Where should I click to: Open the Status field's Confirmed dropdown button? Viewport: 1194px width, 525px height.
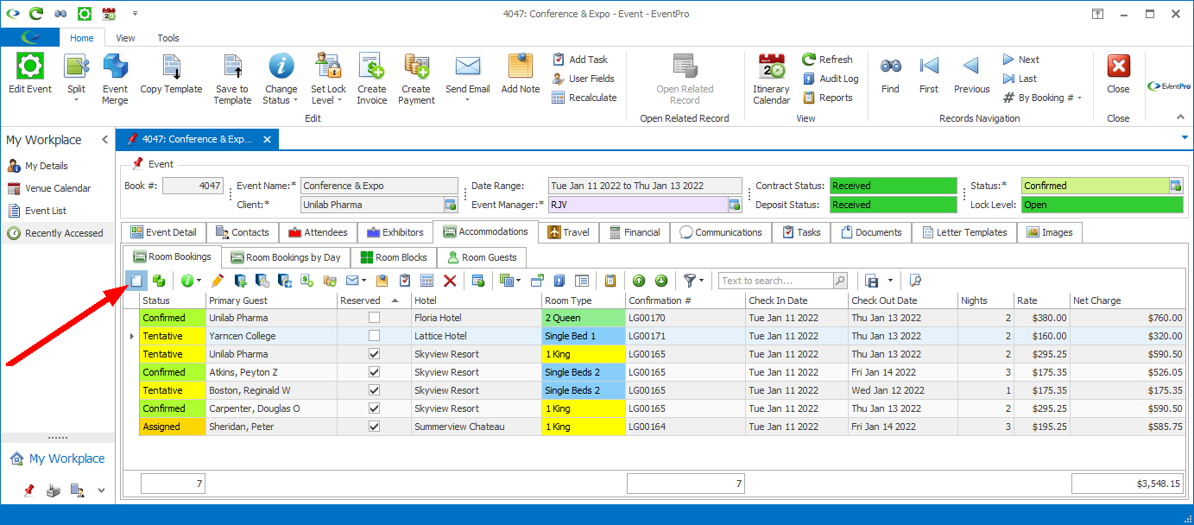pos(1175,186)
